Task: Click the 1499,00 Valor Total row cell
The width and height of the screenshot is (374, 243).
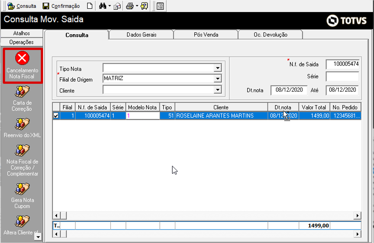Action: 314,116
